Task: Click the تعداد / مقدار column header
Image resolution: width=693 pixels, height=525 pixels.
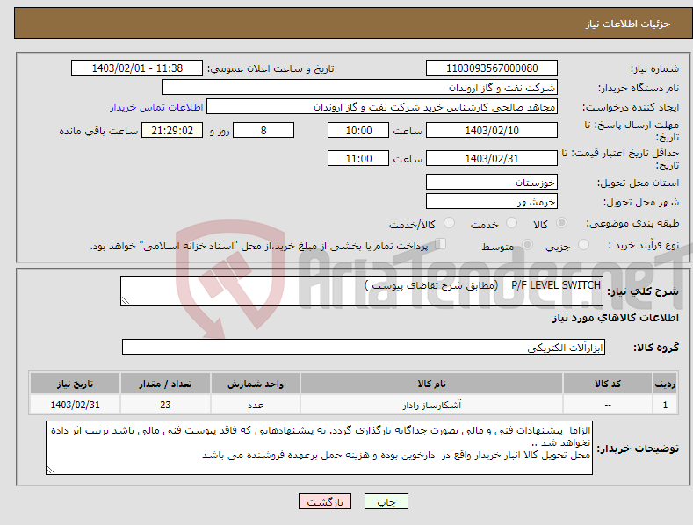Action: click(165, 384)
